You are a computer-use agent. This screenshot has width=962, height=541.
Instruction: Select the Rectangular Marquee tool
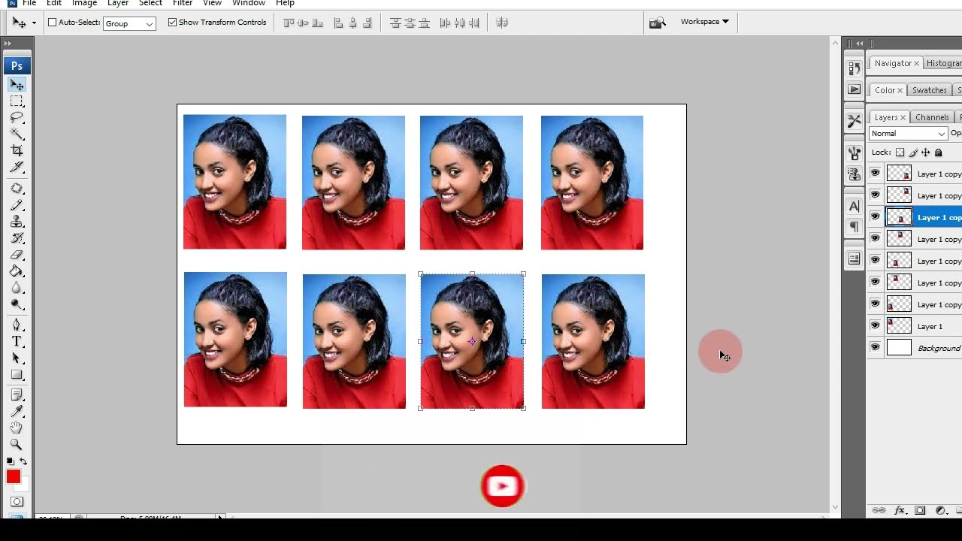click(17, 101)
